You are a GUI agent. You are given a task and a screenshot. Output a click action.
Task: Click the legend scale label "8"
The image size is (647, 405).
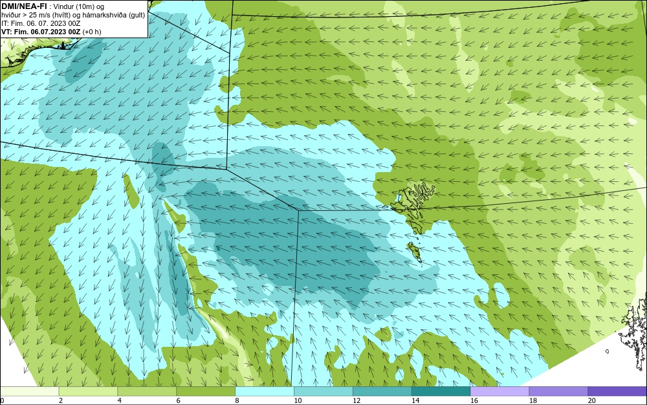pyautogui.click(x=237, y=400)
